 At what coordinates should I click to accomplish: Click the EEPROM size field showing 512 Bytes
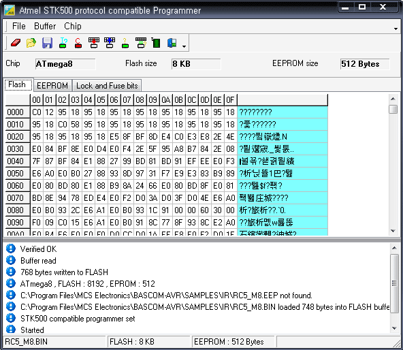[365, 64]
